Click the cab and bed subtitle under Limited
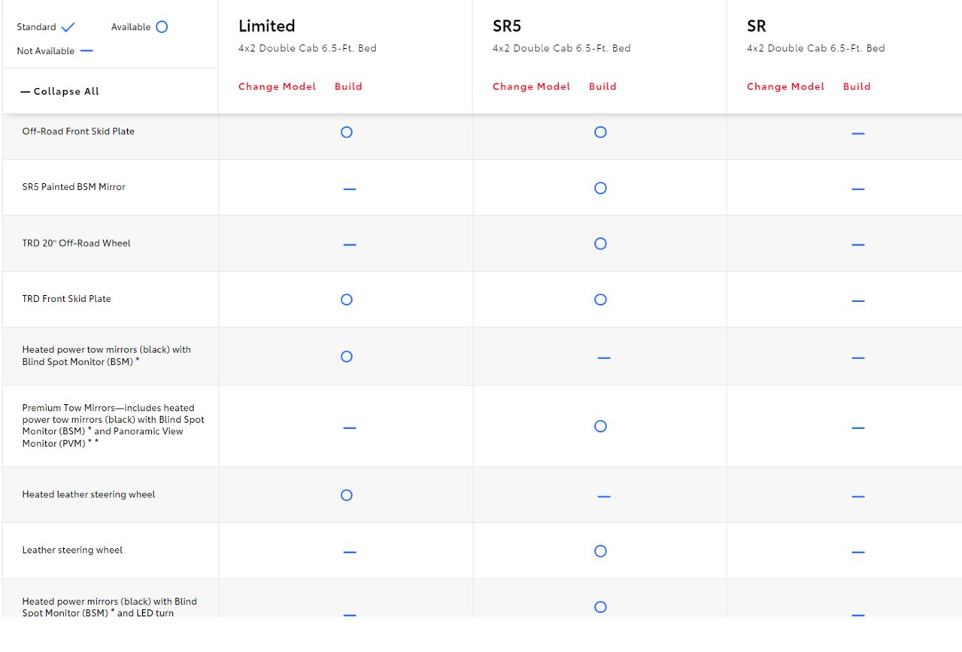This screenshot has height=652, width=962. pos(308,48)
